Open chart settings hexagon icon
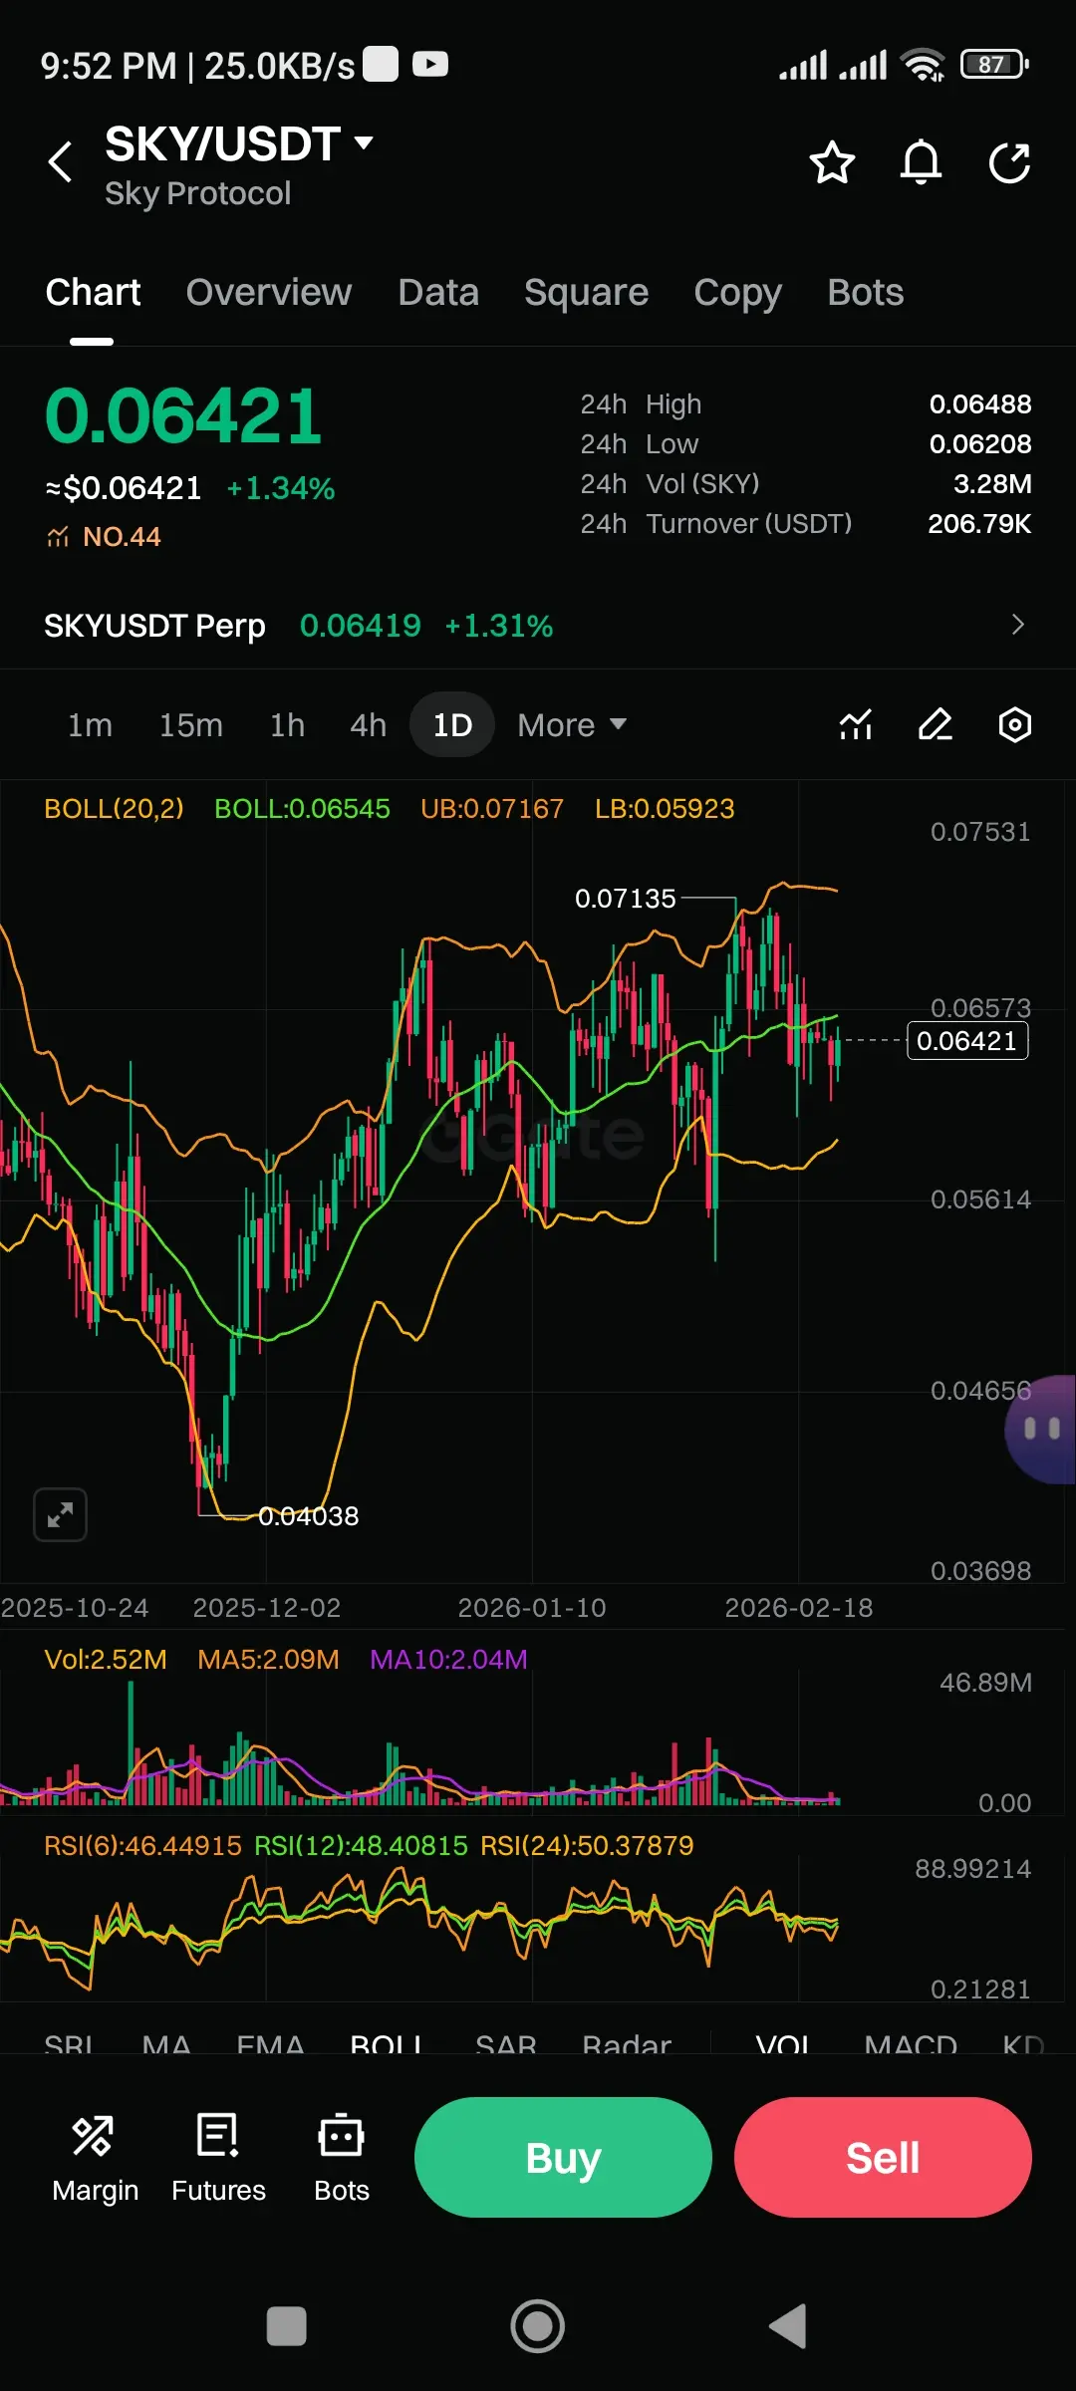Viewport: 1076px width, 2391px height. [1015, 725]
